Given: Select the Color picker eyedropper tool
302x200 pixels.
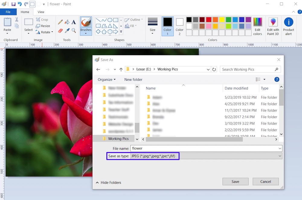Looking at the screenshot, I should (x=67, y=30).
